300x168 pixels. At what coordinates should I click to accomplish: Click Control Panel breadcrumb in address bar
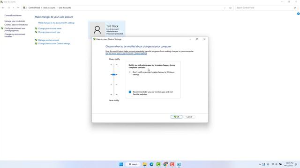[34, 8]
